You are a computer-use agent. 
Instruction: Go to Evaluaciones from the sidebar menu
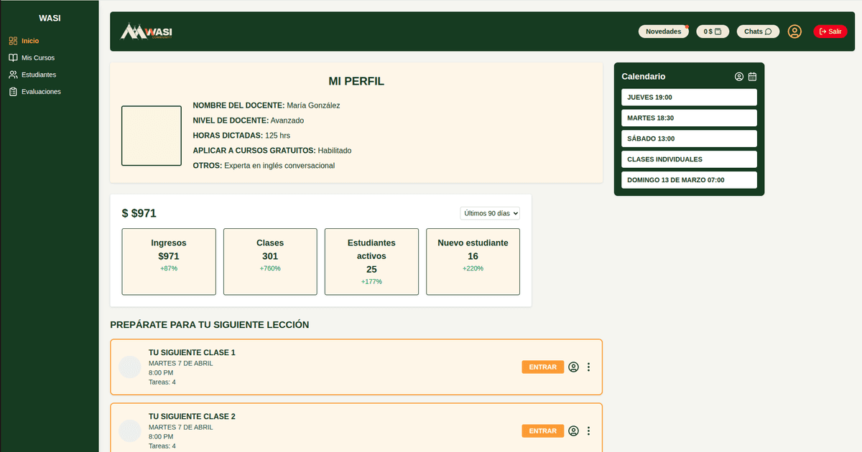[42, 91]
